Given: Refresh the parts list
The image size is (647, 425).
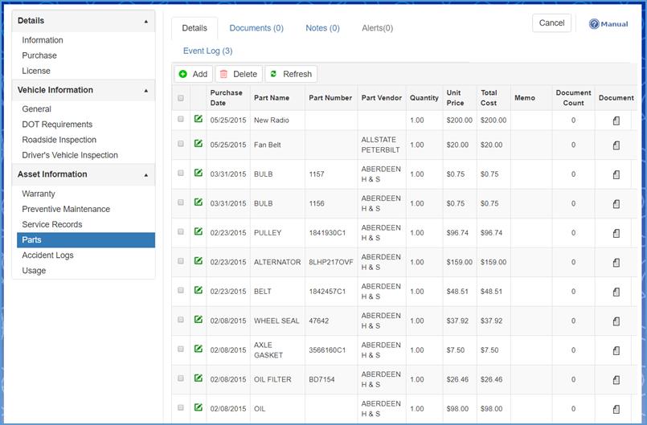Looking at the screenshot, I should click(x=291, y=74).
